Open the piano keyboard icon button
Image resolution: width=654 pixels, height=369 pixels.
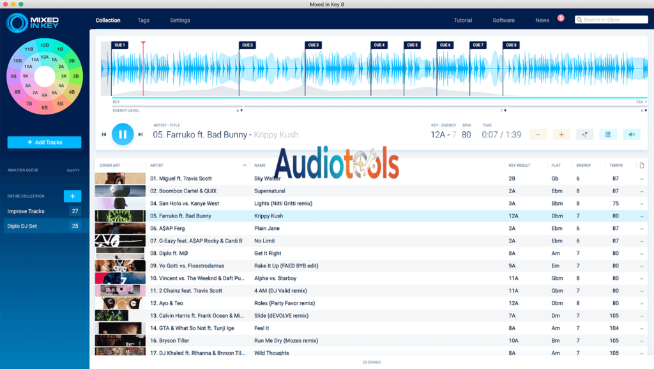pos(608,134)
